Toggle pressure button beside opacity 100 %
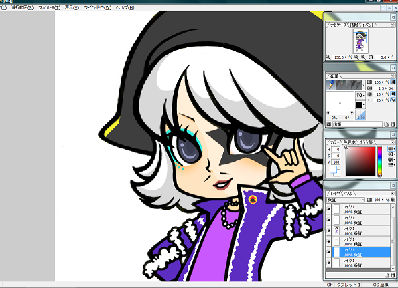 [x=393, y=82]
